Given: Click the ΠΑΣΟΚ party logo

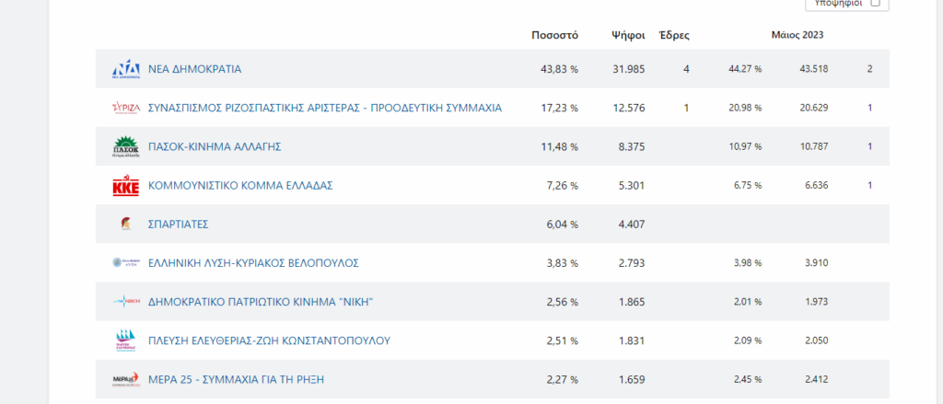Looking at the screenshot, I should tap(126, 146).
